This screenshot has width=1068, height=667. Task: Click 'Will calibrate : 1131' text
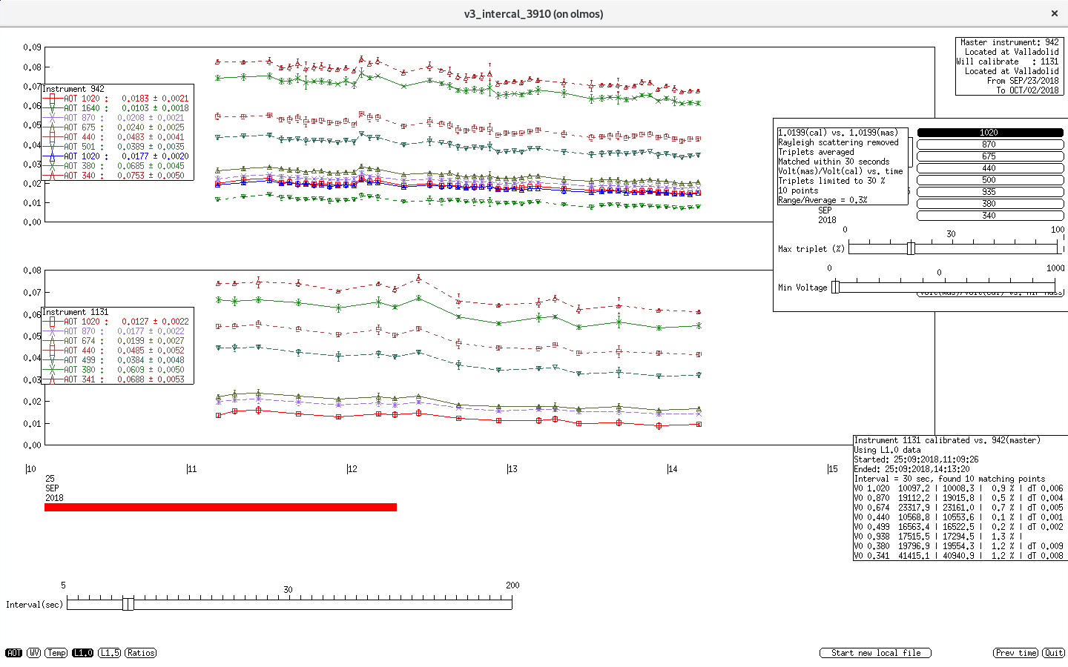pyautogui.click(x=1008, y=62)
